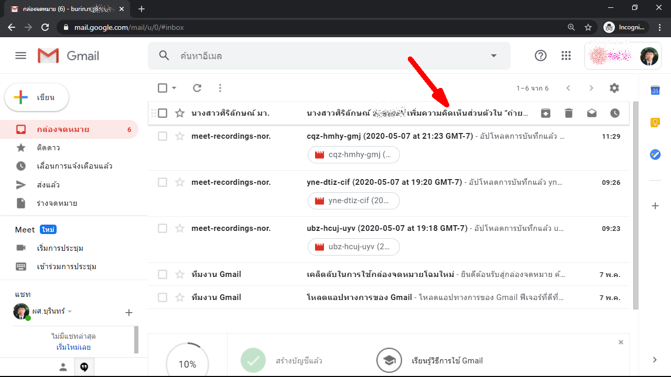
Task: Open the select-all dropdown arrow
Action: (174, 88)
